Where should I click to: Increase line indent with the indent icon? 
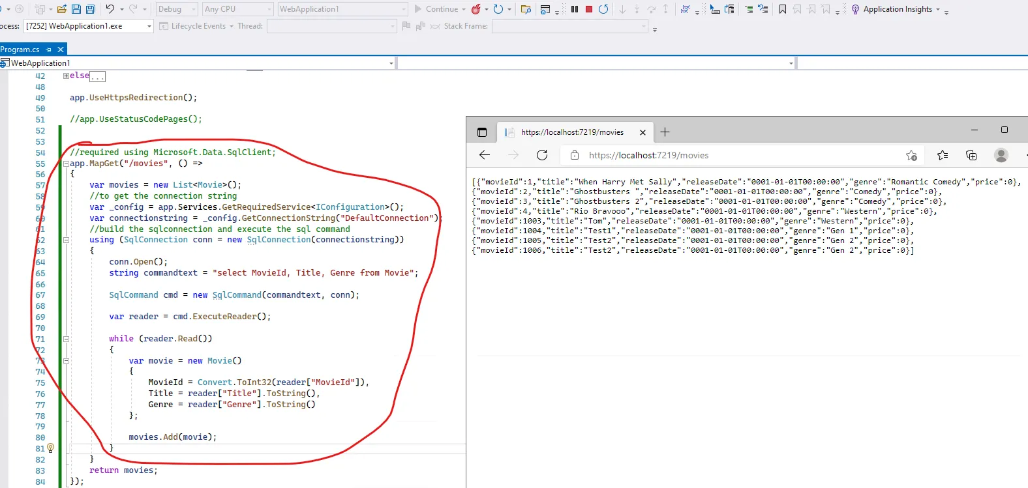(x=749, y=9)
